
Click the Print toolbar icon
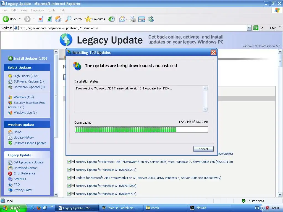click(133, 19)
